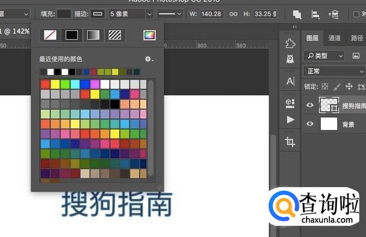Switch to the 通道 tab
Image resolution: width=366 pixels, height=237 pixels.
(334, 38)
